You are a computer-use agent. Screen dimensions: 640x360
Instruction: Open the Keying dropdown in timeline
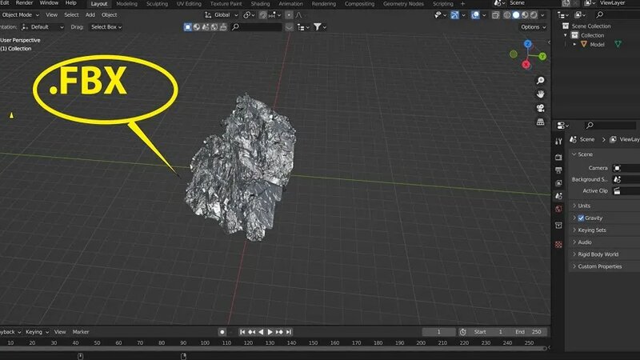[37, 332]
